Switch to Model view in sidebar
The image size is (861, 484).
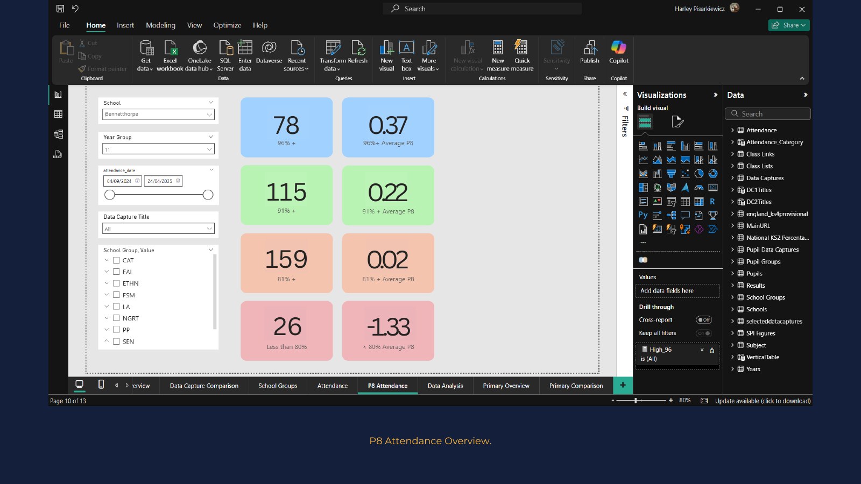(x=58, y=134)
